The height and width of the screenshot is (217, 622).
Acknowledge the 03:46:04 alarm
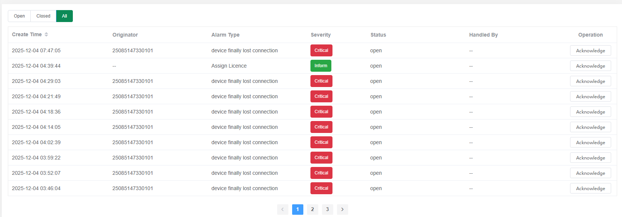click(x=590, y=188)
